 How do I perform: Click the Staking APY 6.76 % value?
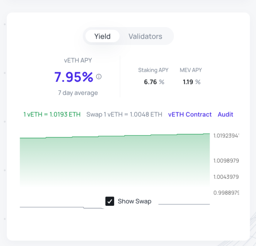[154, 82]
